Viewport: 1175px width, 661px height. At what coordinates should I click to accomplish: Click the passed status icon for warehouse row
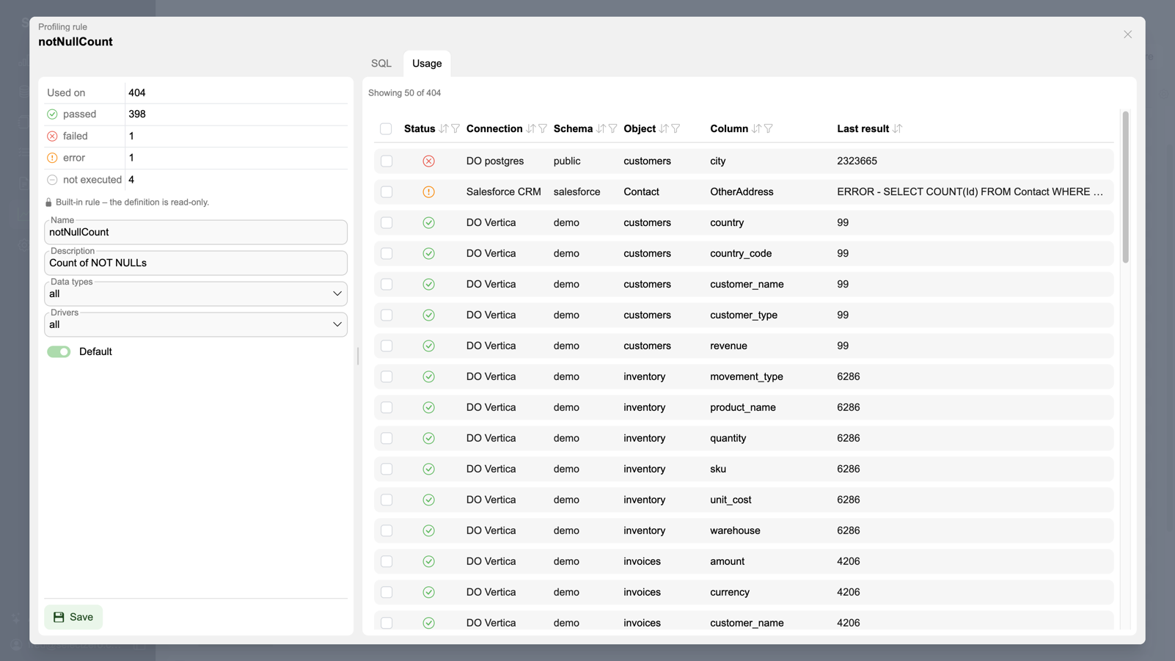[428, 530]
